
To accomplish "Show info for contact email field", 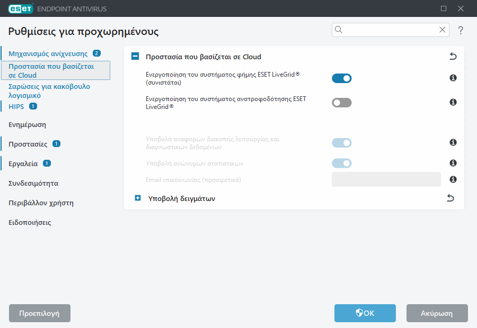I will pos(453,179).
